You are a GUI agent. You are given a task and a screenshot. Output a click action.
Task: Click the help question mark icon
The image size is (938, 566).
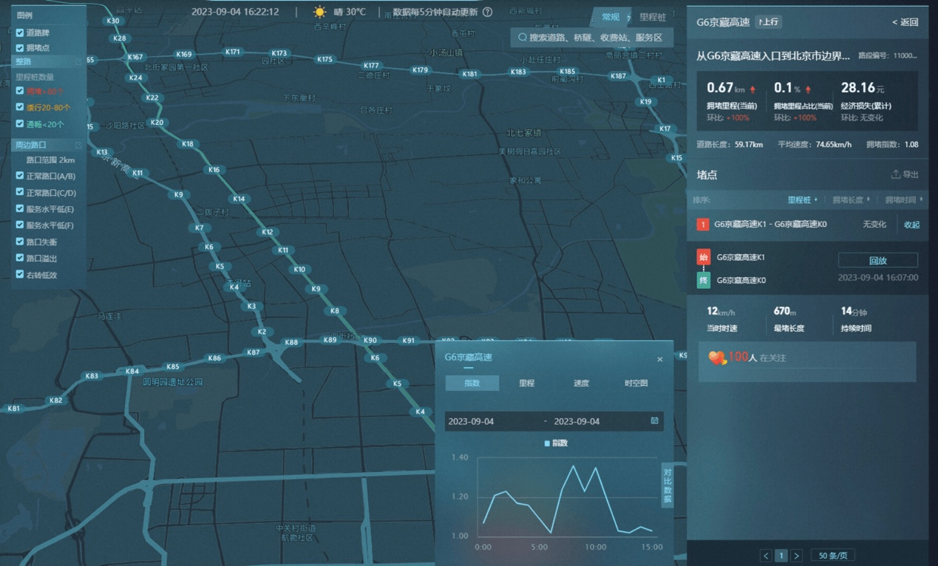point(487,13)
